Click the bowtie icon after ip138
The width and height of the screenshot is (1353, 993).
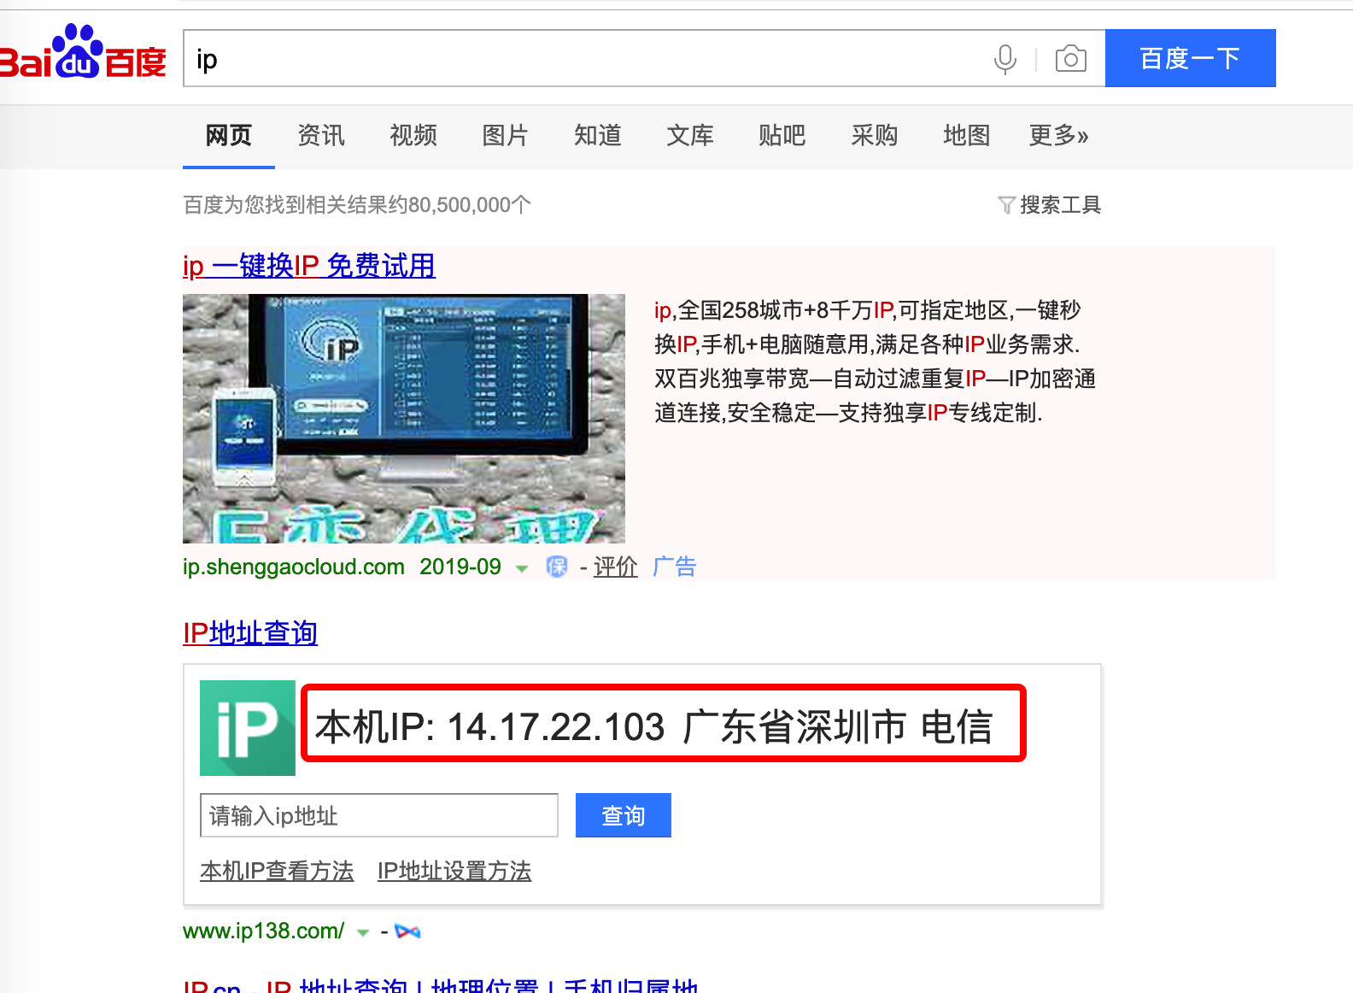(408, 931)
